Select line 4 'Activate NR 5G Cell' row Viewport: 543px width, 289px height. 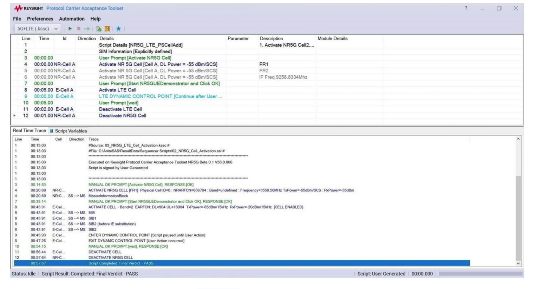click(158, 64)
